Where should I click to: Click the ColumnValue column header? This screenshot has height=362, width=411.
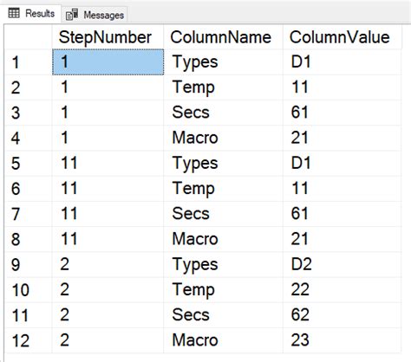(x=342, y=37)
